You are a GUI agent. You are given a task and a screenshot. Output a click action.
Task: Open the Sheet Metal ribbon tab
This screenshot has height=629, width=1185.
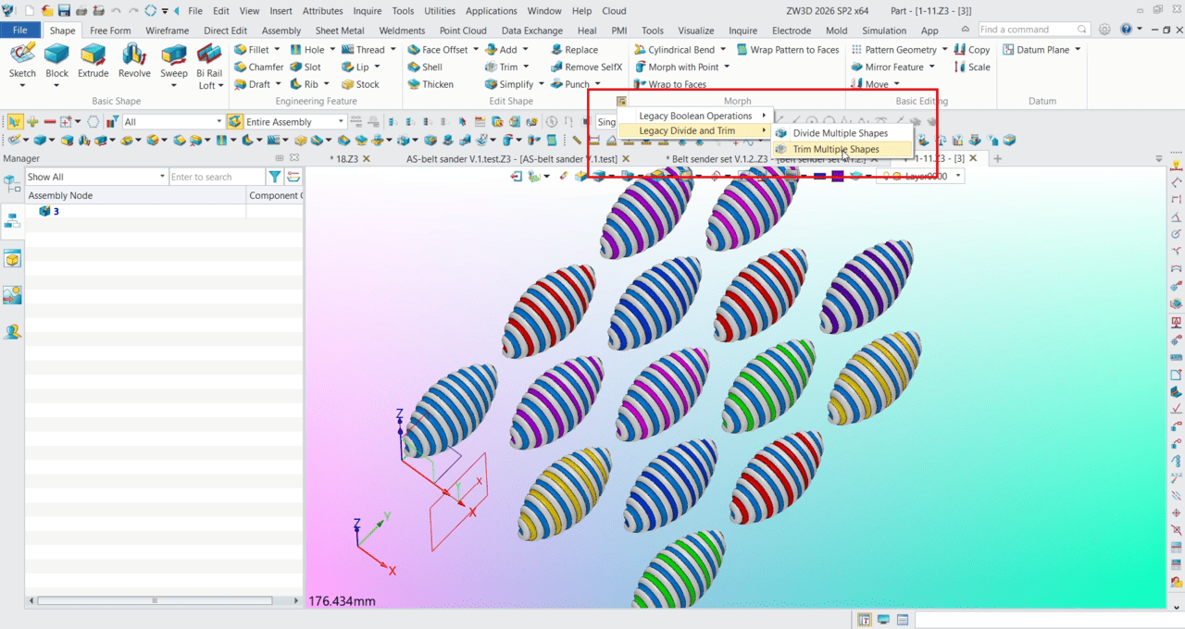point(340,31)
